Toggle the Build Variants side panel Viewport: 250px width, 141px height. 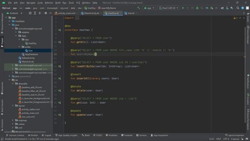2,107
